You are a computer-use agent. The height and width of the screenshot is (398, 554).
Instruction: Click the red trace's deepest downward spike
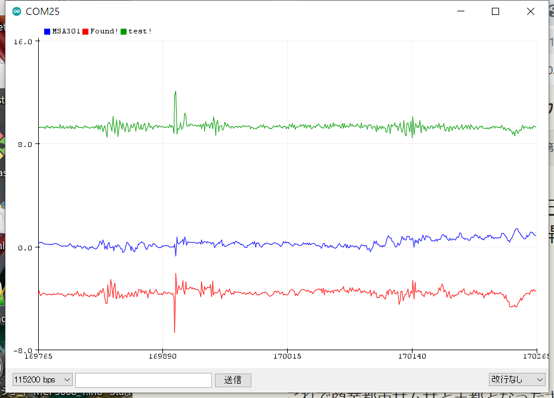click(x=174, y=332)
